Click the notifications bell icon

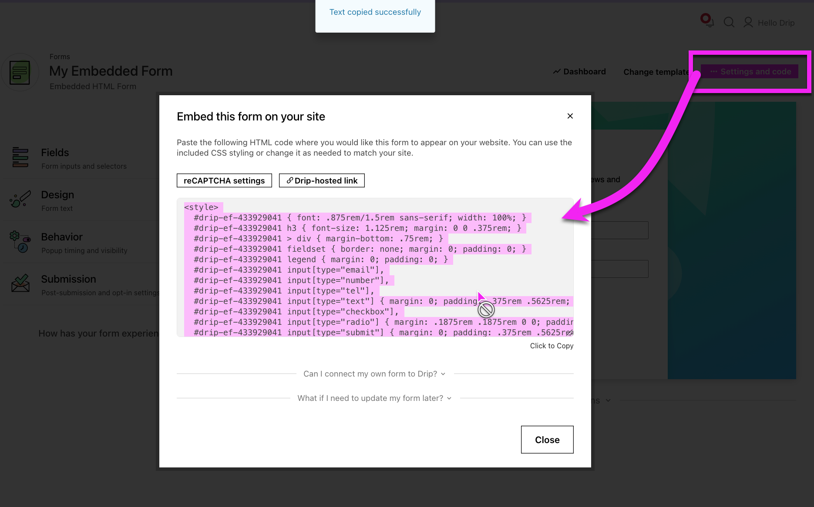707,22
